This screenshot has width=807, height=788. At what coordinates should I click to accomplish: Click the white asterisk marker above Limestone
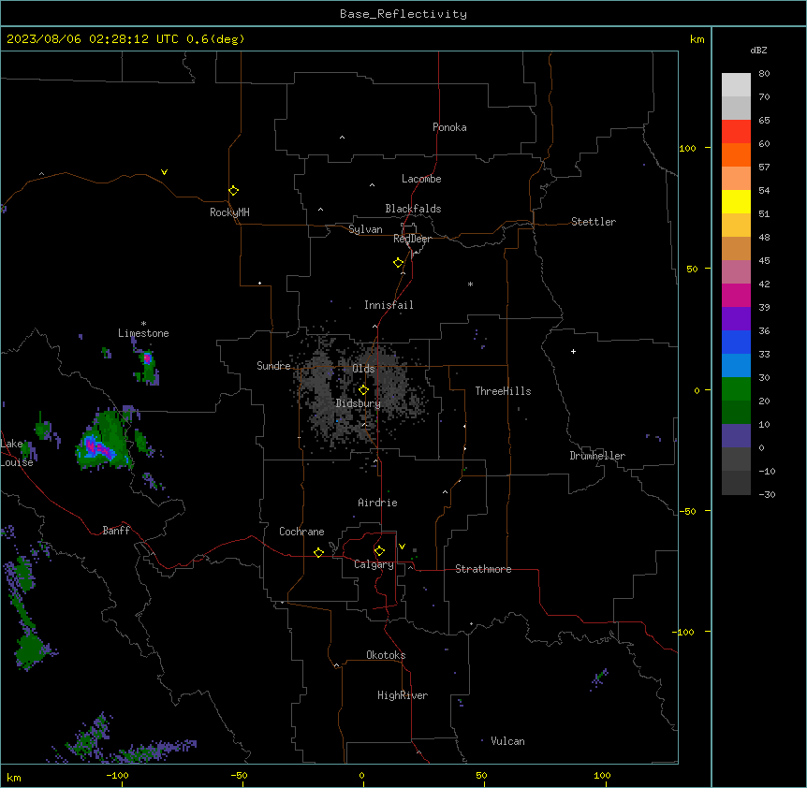coord(143,324)
